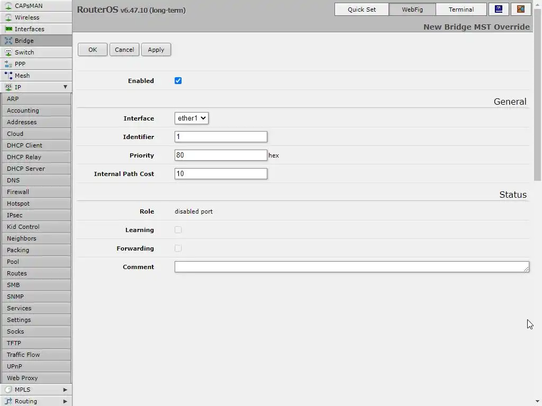Open the UPnP menu item

point(37,366)
